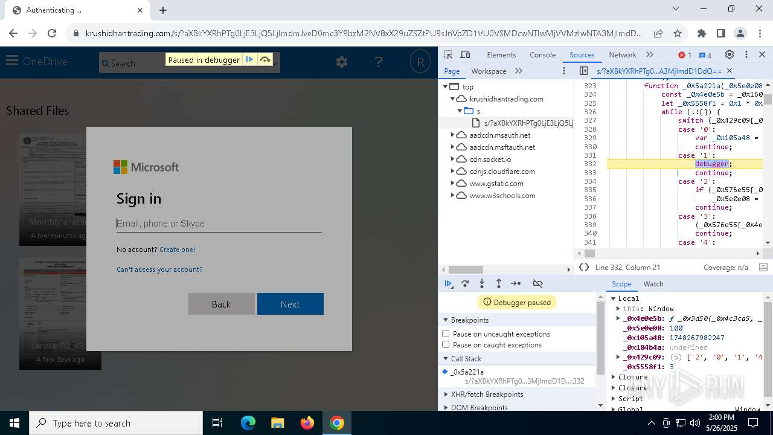This screenshot has width=773, height=435.
Task: Open Microsoft Edge from taskbar
Action: click(248, 423)
